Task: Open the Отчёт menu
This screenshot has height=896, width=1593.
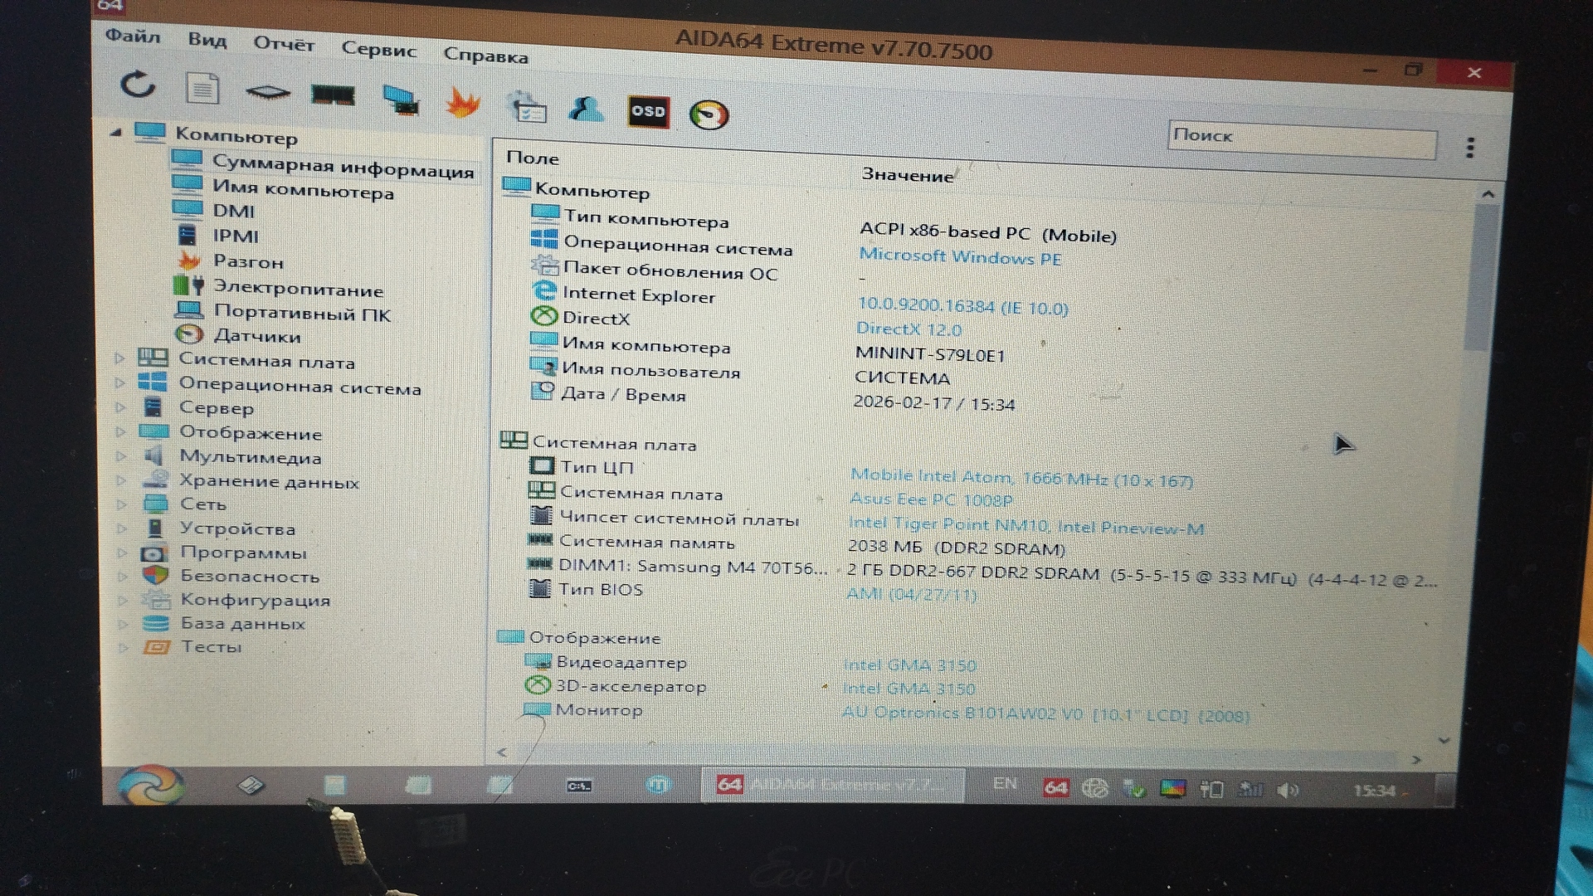Action: (284, 44)
